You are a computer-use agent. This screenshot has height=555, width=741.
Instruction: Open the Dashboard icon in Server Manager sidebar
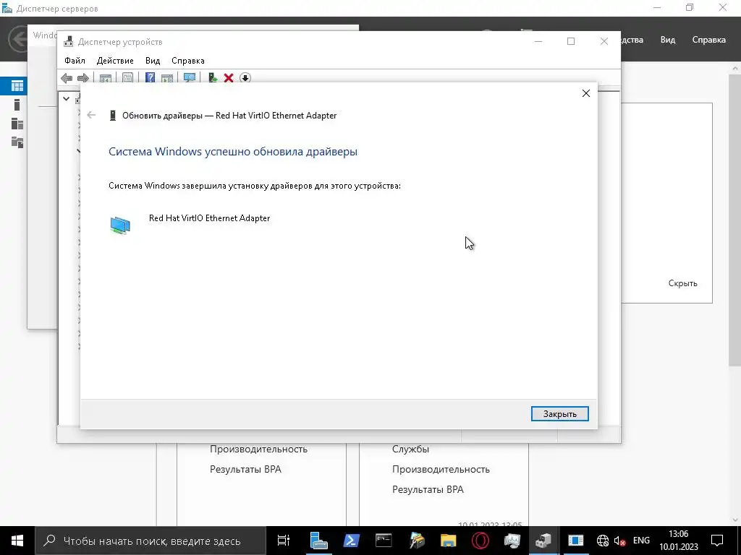pos(17,86)
